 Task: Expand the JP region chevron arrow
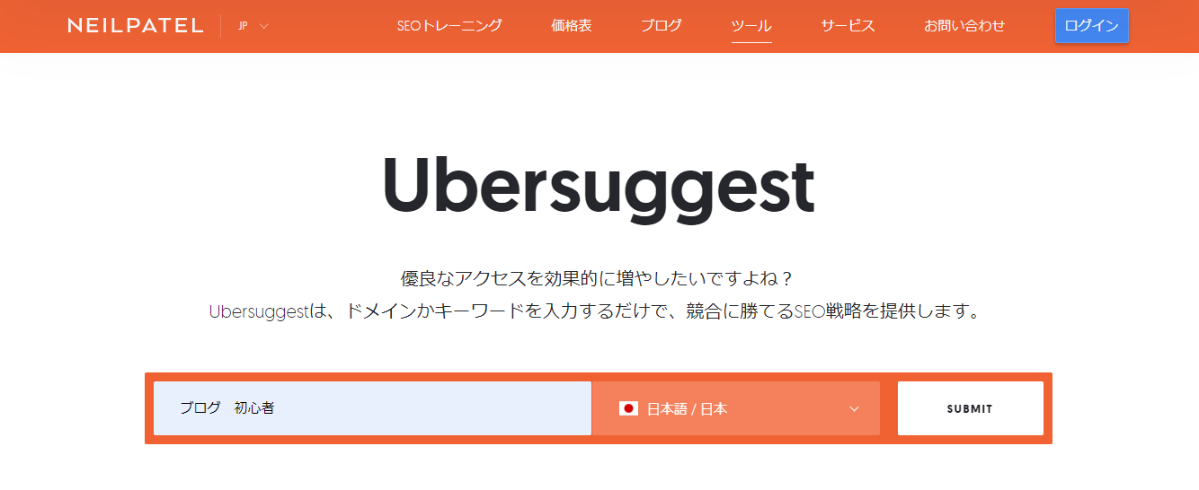pos(264,26)
